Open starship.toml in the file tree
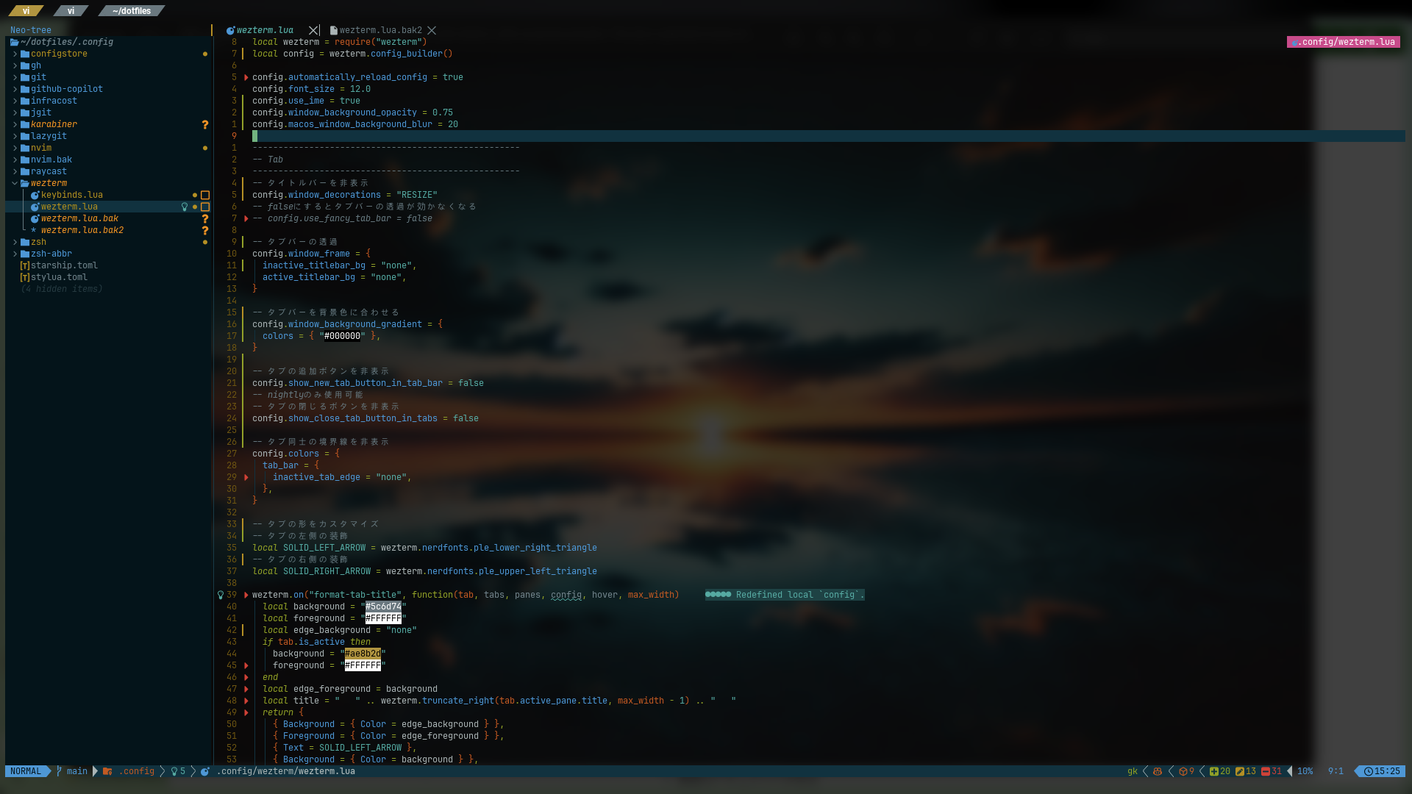1412x794 pixels. click(x=64, y=265)
